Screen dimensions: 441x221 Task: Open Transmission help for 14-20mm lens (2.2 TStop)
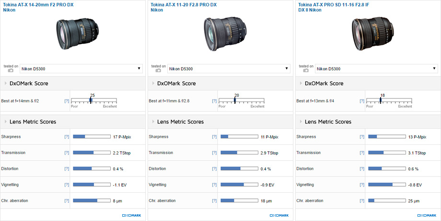(67, 153)
